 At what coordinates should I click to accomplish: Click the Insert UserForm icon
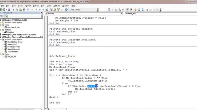pos(4,9)
